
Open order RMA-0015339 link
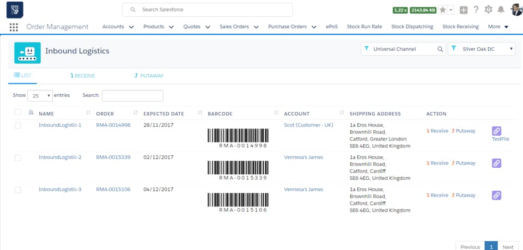[113, 157]
